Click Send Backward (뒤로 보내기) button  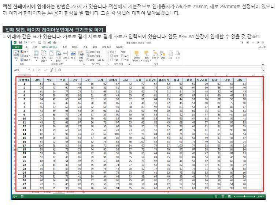tap(147, 56)
